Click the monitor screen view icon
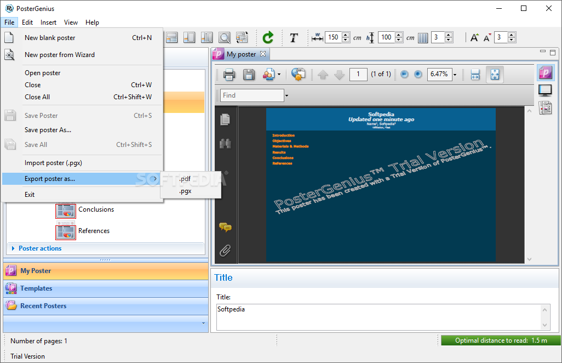Screen dimensions: 562x363 pyautogui.click(x=545, y=90)
